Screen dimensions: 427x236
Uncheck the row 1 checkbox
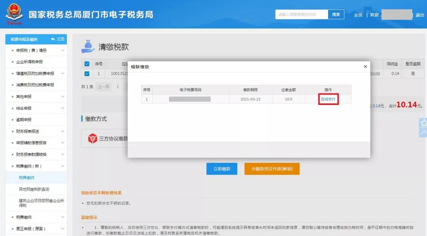[87, 74]
